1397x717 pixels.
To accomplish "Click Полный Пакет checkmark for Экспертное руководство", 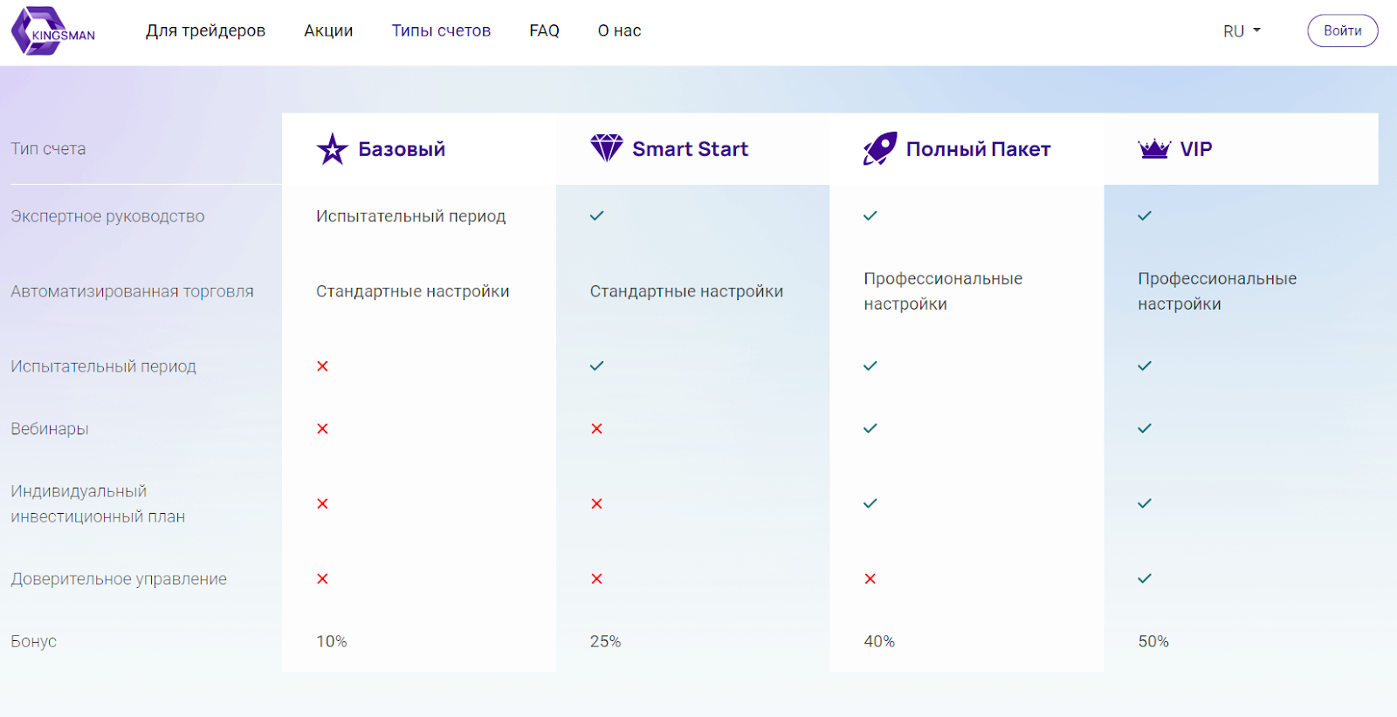I will pos(871,215).
